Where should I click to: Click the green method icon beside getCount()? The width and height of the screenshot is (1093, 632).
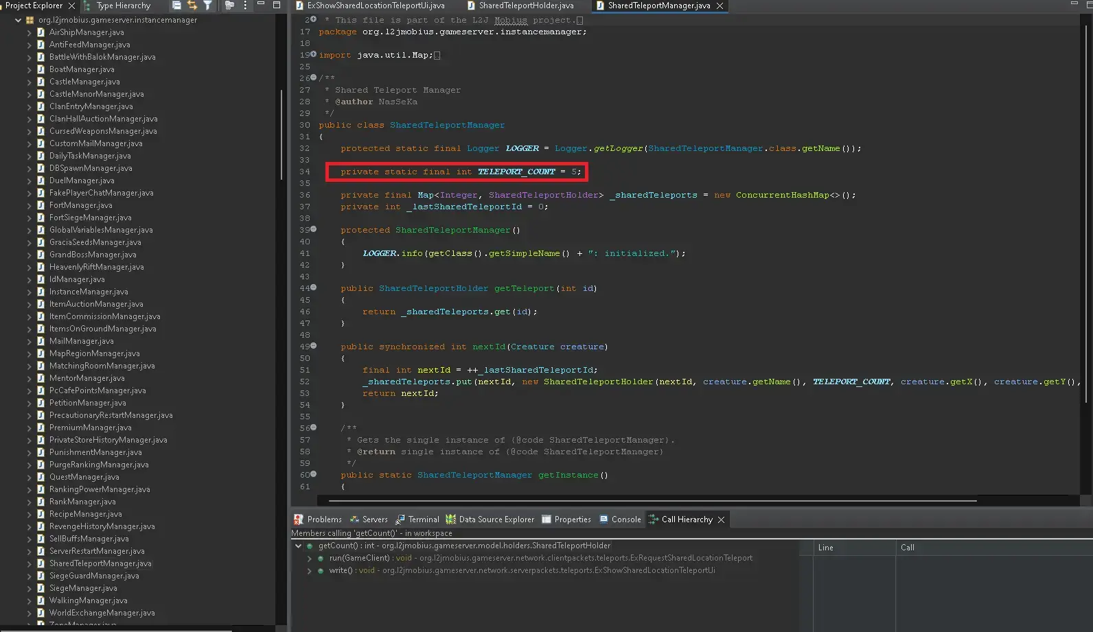(310, 546)
